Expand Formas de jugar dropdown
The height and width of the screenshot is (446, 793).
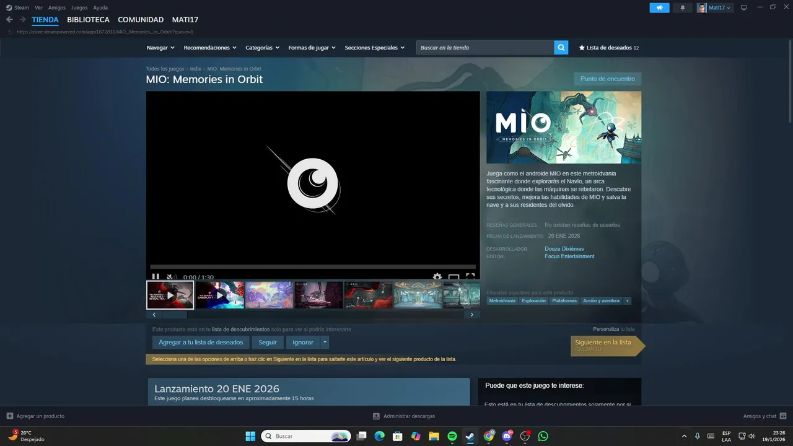[x=312, y=48]
